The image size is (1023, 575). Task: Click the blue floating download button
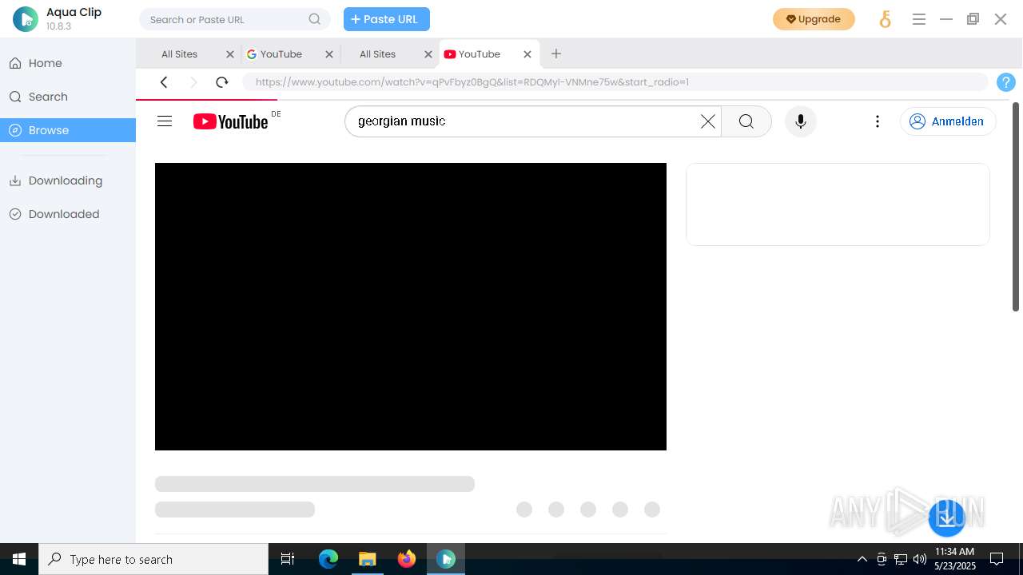[x=947, y=518]
